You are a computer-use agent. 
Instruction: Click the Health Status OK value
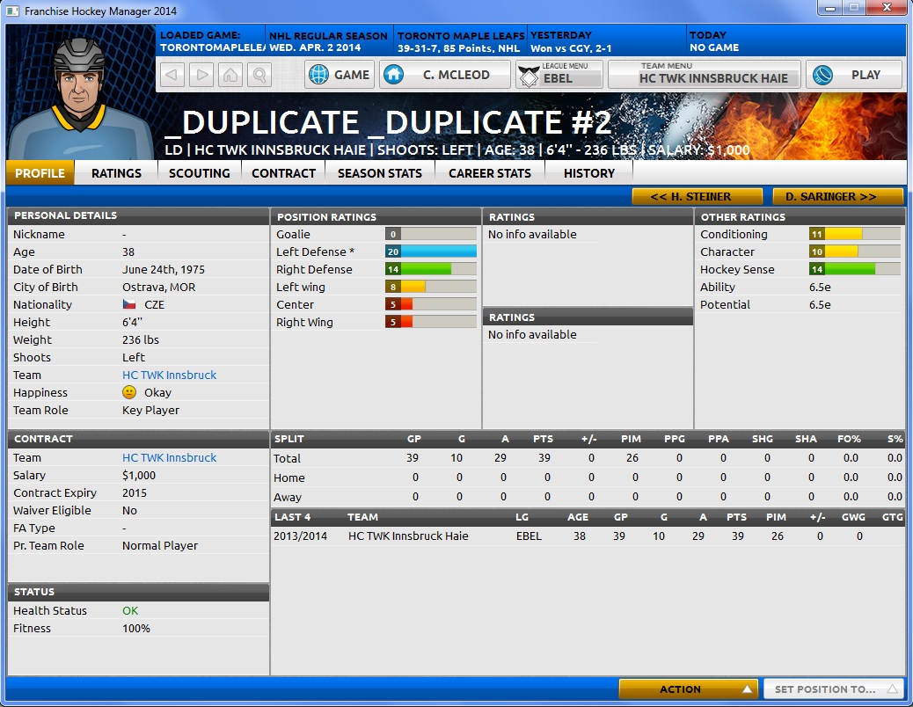click(x=130, y=610)
